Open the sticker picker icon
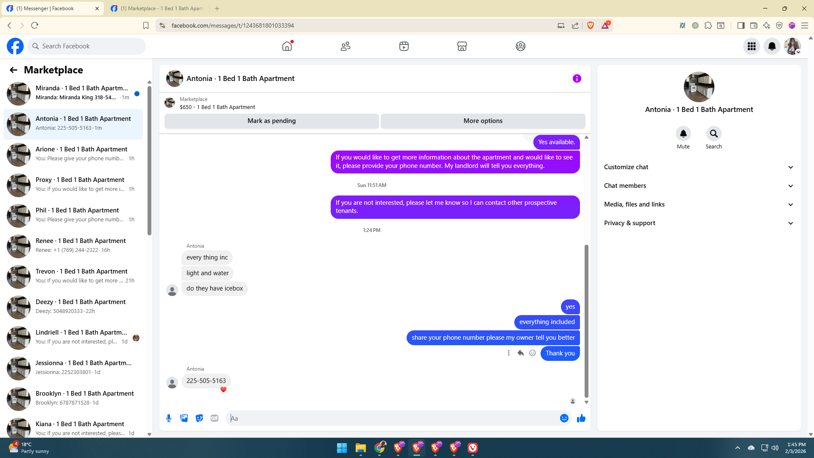The height and width of the screenshot is (458, 814). tap(199, 418)
